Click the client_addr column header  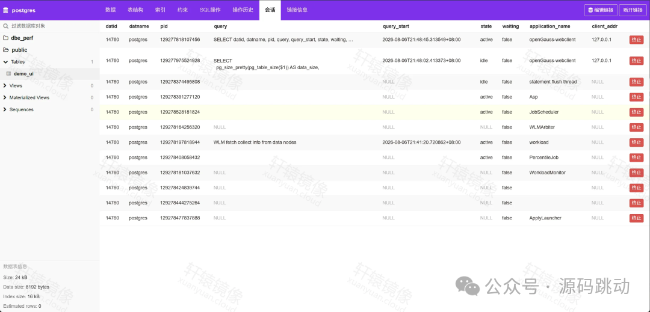click(605, 26)
